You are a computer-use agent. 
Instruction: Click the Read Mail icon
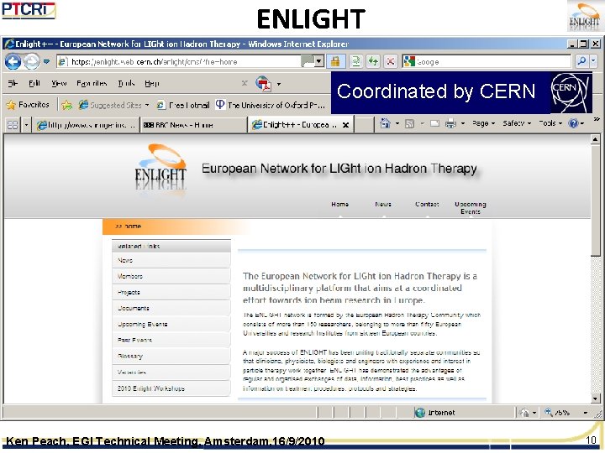(x=435, y=123)
